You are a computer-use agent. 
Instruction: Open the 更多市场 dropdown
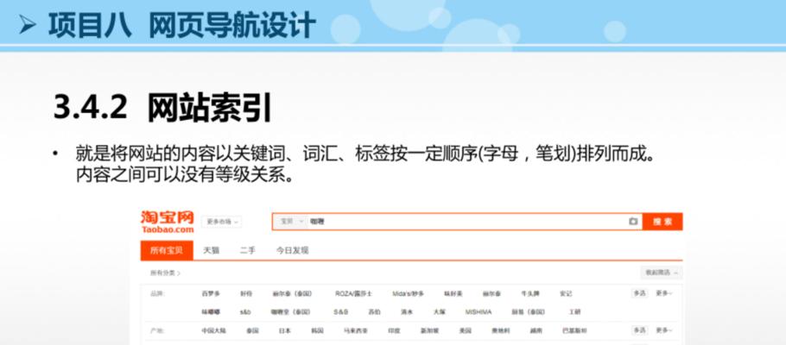click(x=221, y=222)
